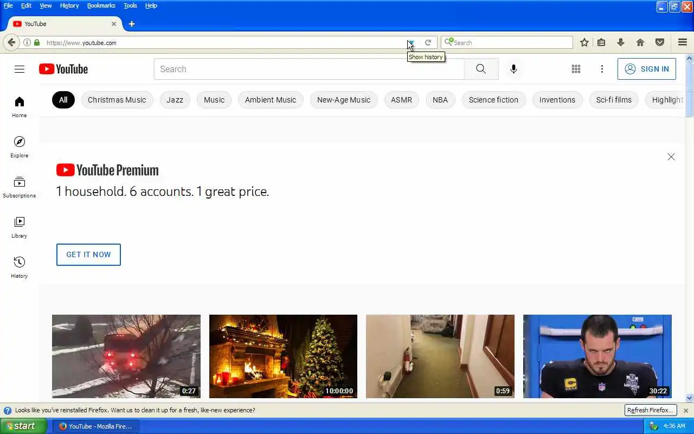Viewport: 694px width, 434px height.
Task: Open Firefox downloads arrow
Action: [x=621, y=42]
